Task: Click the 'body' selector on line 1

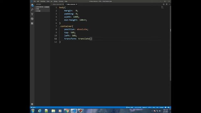Action: pyautogui.click(x=62, y=8)
